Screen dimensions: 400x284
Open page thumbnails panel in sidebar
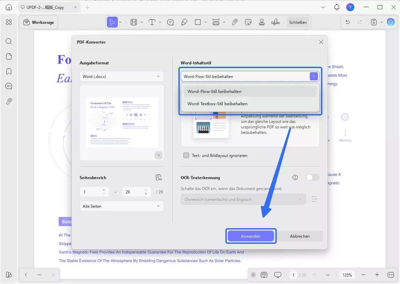tap(9, 57)
